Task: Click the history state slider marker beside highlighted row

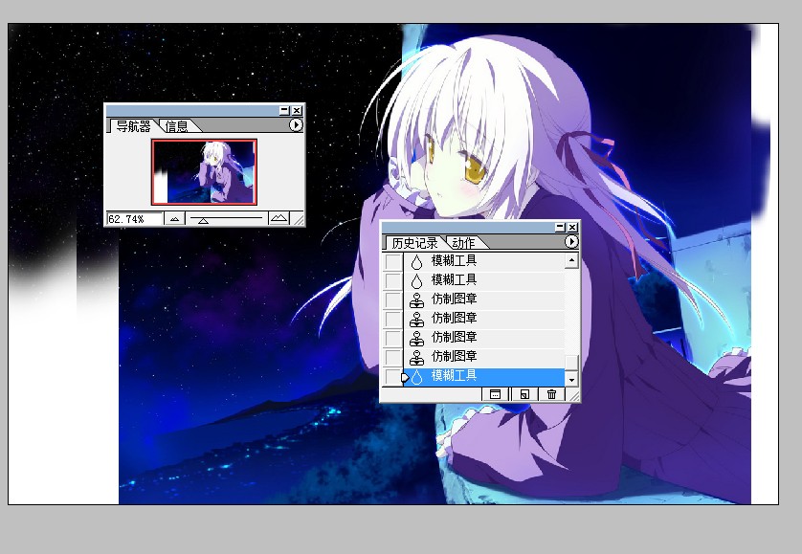Action: click(x=405, y=378)
